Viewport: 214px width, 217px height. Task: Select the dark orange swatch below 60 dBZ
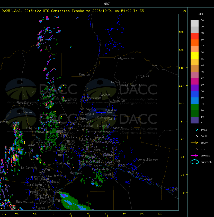point(194,43)
